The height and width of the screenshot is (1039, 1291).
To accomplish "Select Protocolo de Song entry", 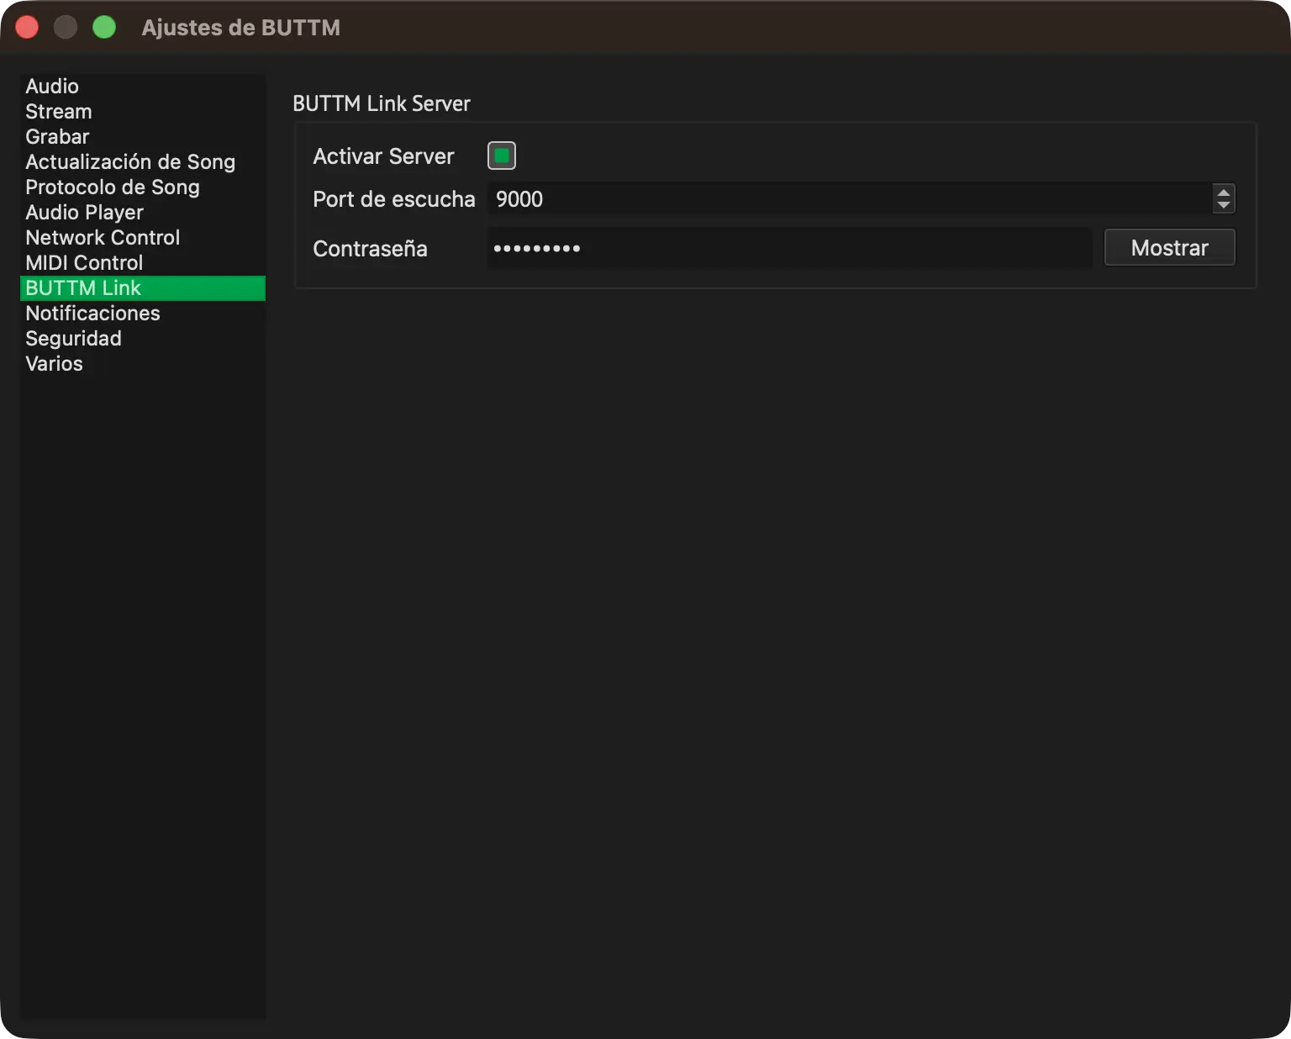I will 142,187.
